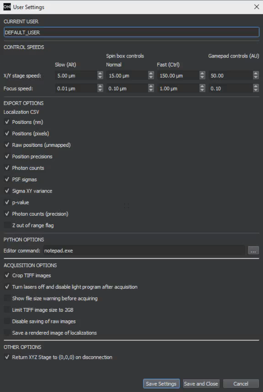
Task: Toggle the PSF sigmas export option
Action: (7, 179)
